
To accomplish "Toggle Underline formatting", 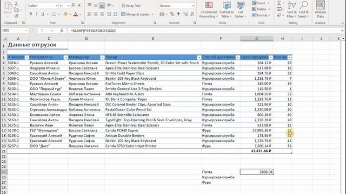I will pos(43,14).
